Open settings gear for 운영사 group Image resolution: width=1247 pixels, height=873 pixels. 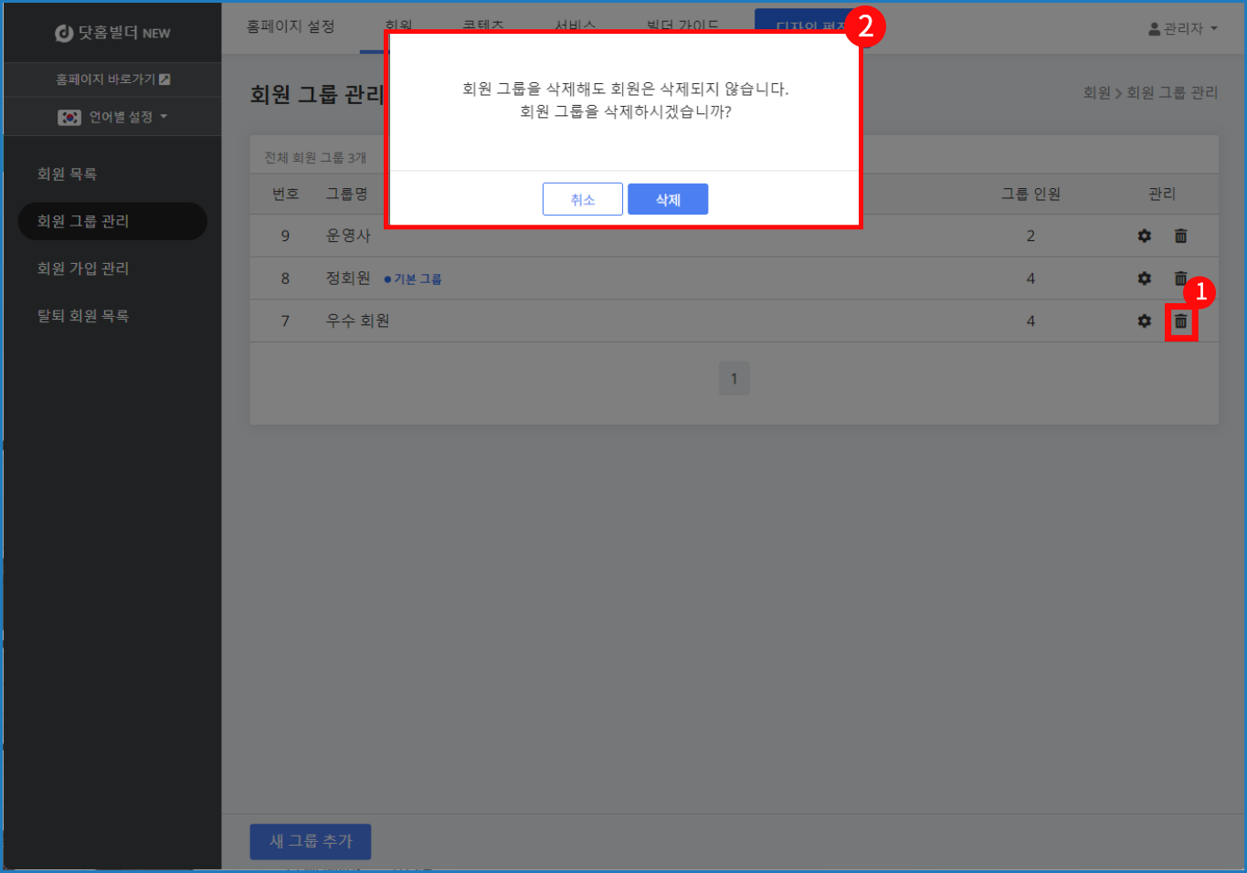(x=1144, y=237)
